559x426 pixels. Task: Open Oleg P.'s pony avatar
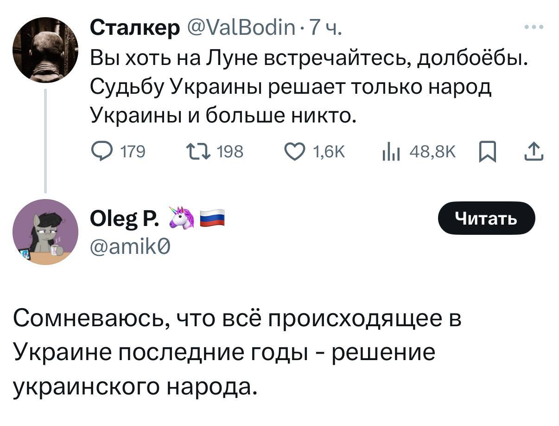45,232
